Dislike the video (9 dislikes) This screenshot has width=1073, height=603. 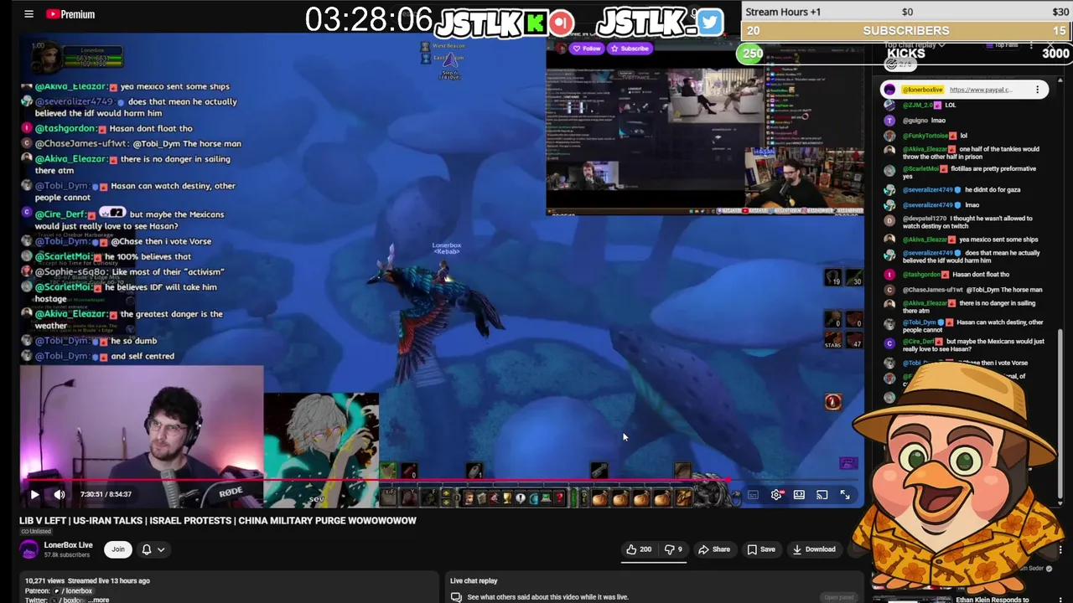[x=674, y=549]
